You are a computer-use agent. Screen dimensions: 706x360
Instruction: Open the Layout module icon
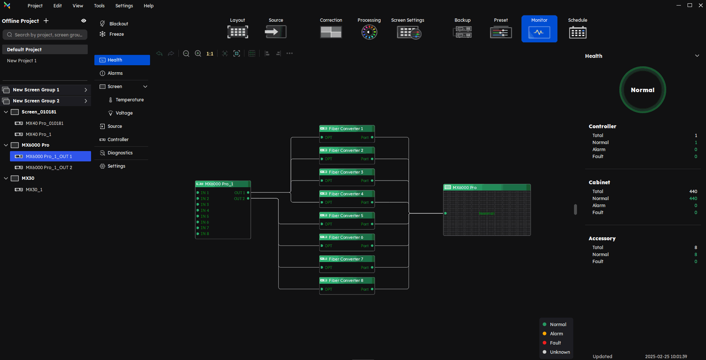coord(237,32)
